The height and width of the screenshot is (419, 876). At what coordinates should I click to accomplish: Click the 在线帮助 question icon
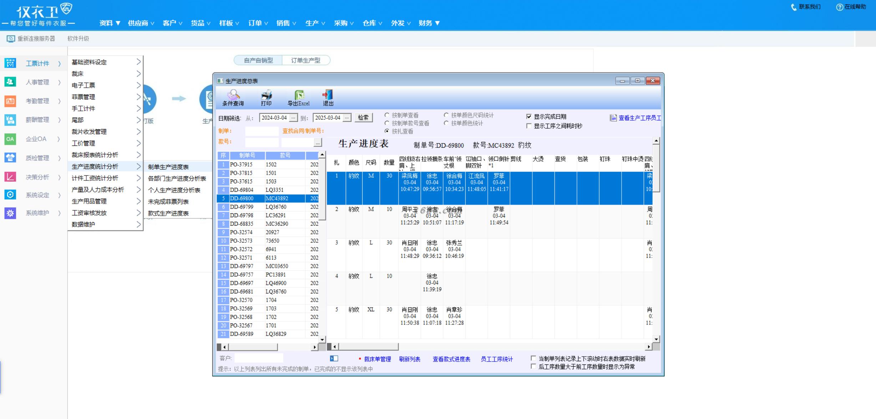click(840, 7)
